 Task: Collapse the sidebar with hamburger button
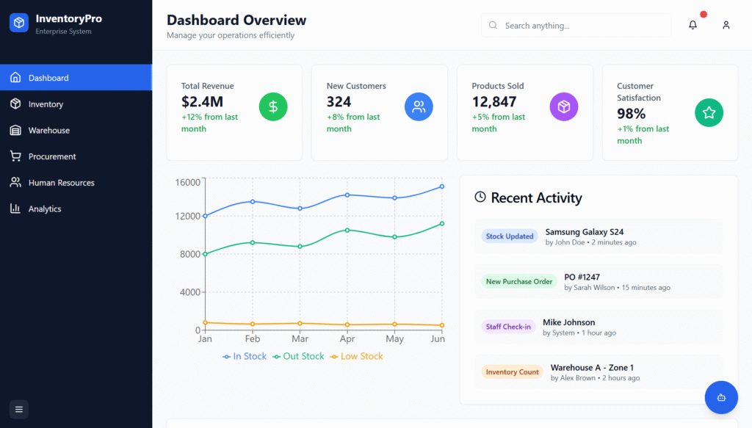pos(19,409)
